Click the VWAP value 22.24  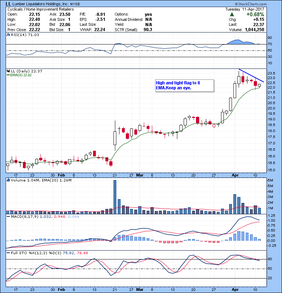pos(100,30)
